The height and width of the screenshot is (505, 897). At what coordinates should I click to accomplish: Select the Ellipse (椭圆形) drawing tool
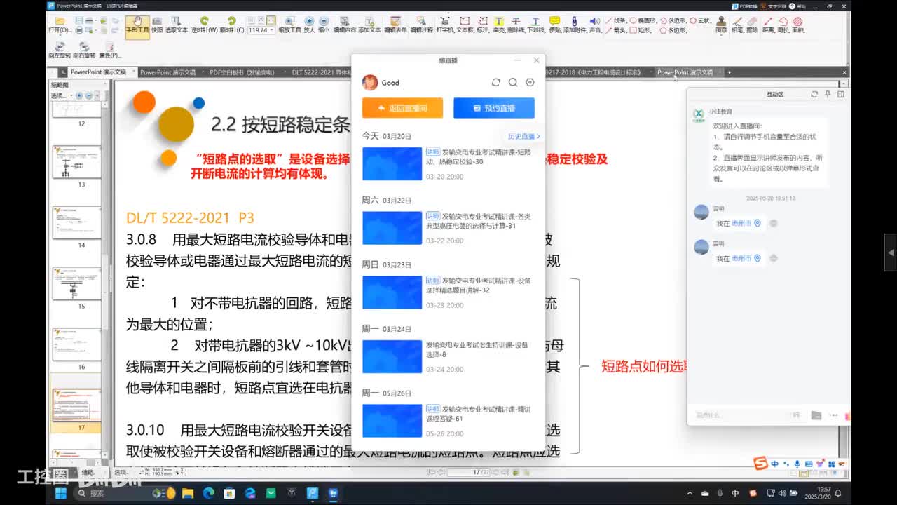(x=643, y=20)
